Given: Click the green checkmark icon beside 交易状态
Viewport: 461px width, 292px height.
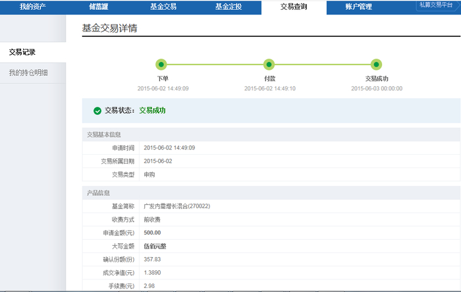Looking at the screenshot, I should (97, 111).
